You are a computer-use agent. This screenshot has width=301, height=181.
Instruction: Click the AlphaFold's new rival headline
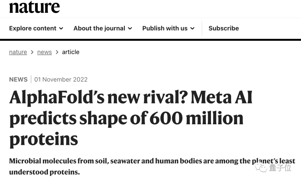[130, 118]
